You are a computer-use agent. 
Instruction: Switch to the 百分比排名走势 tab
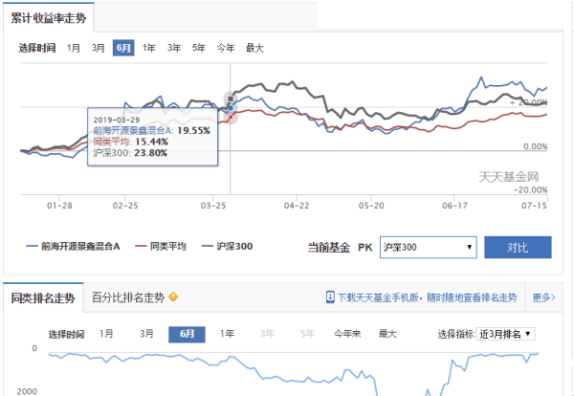tap(127, 297)
